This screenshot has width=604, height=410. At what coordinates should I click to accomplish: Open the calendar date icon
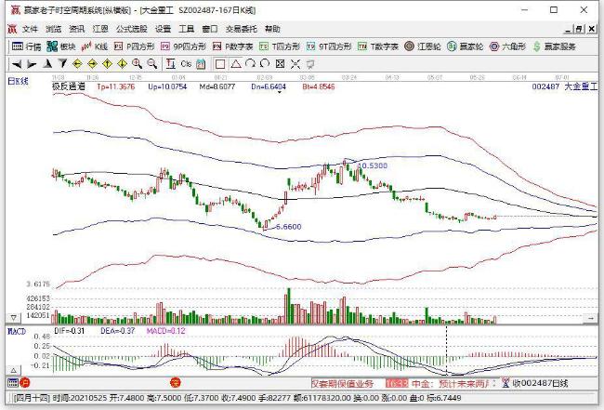(x=201, y=64)
